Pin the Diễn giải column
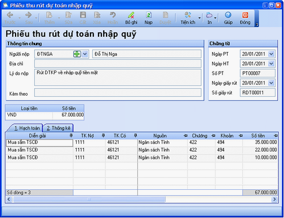 71,136
